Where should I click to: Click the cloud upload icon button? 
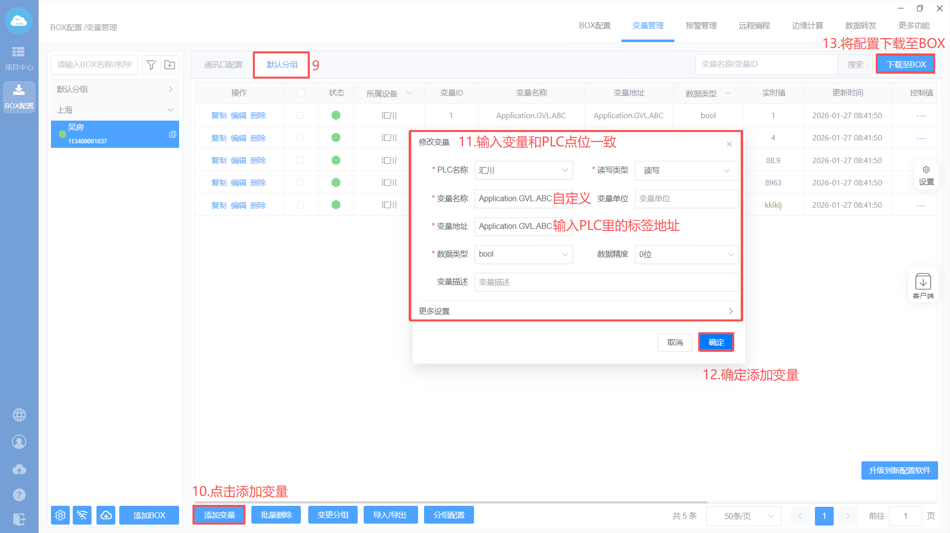click(106, 515)
